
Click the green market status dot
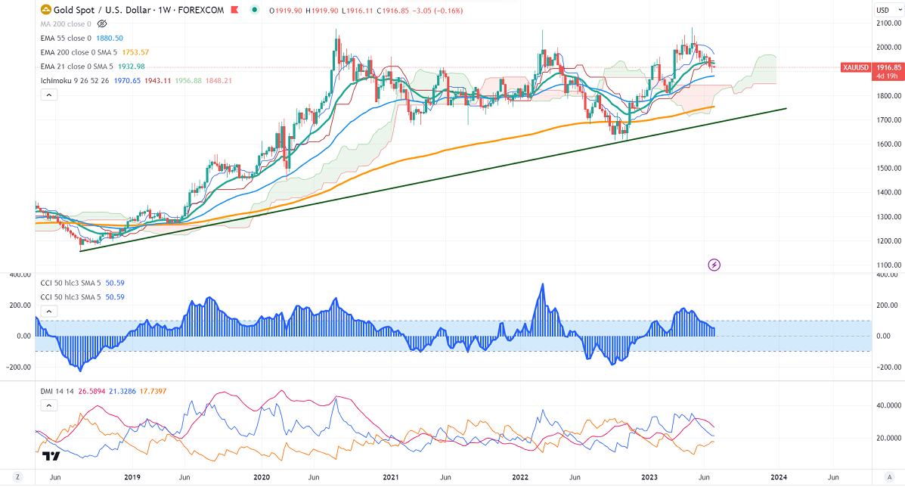(254, 10)
